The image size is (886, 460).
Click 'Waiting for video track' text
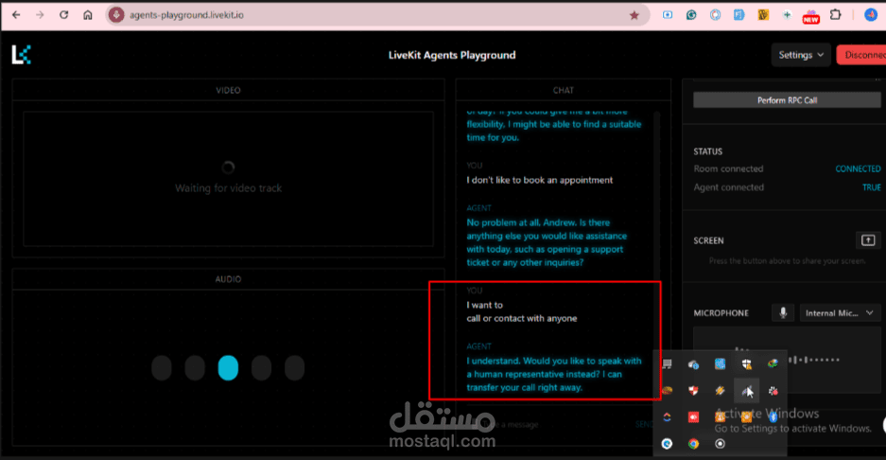click(228, 188)
